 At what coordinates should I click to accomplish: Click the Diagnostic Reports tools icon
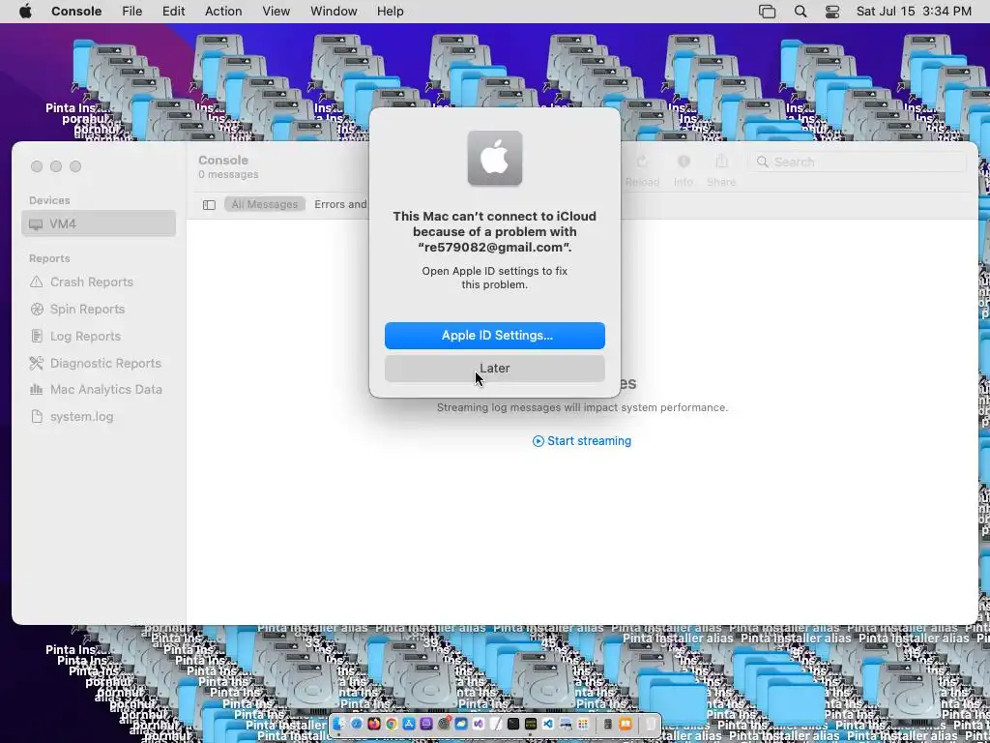click(37, 363)
